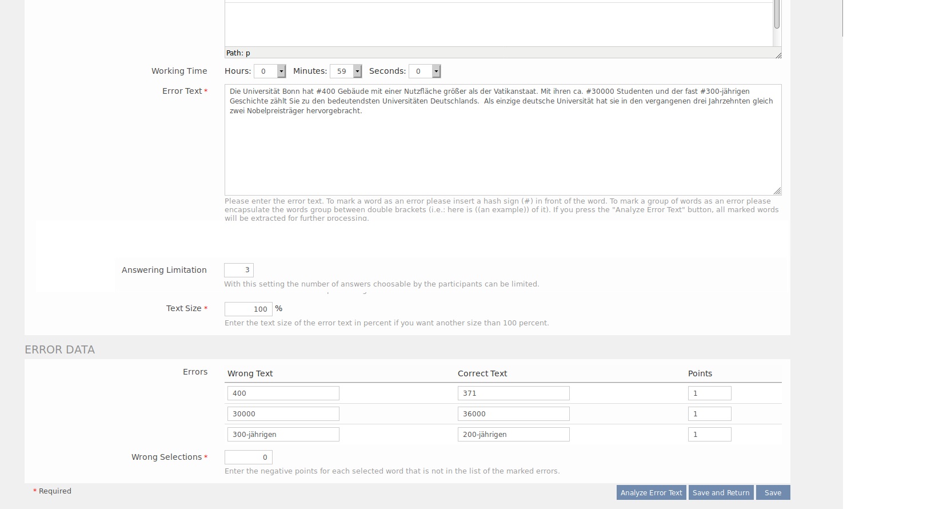Select the Correct Text field with 200-jährigen
Screen dimensions: 935x509
(x=513, y=435)
